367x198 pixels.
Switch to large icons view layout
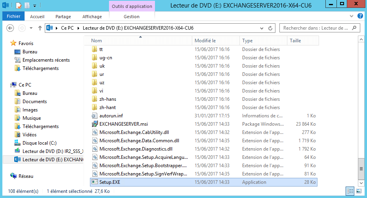[359, 191]
